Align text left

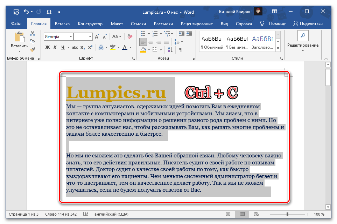tap(143, 42)
